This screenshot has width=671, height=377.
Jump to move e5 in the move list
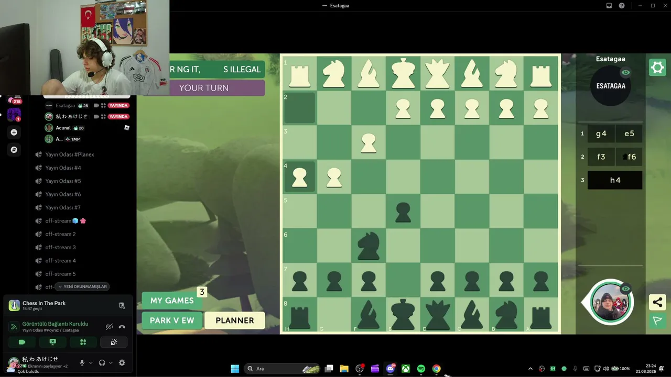[629, 134]
